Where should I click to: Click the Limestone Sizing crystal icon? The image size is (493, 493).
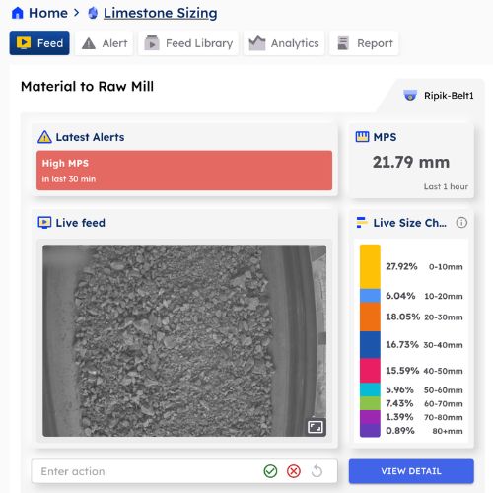[x=93, y=13]
